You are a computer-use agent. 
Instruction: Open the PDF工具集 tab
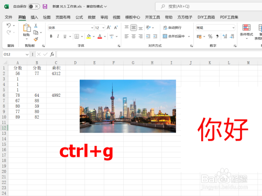click(229, 17)
